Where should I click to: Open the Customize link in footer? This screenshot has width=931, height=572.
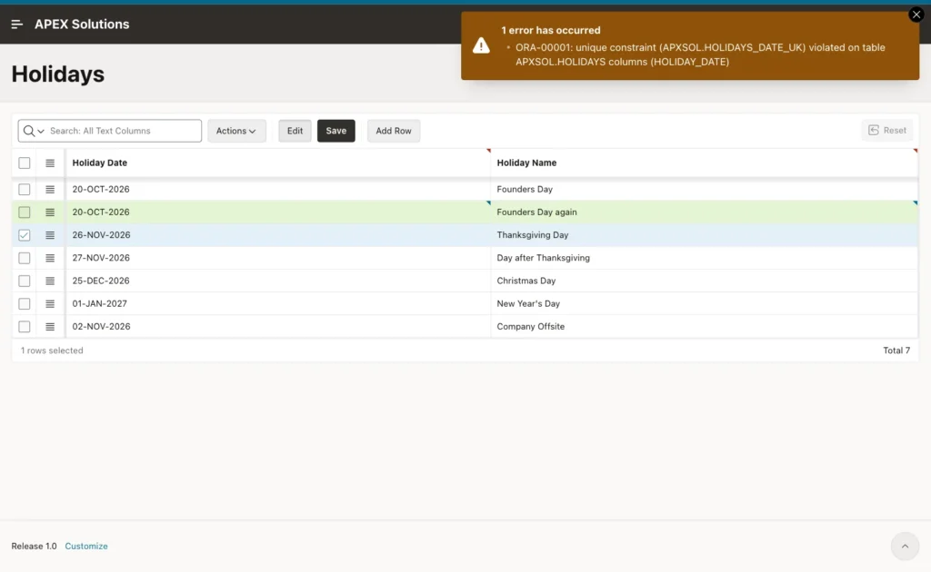(x=86, y=546)
